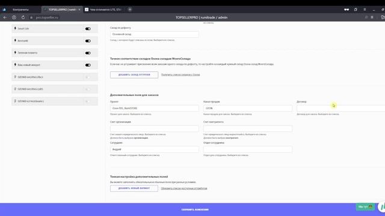Click the bookmark icon in address bar

pos(372,17)
